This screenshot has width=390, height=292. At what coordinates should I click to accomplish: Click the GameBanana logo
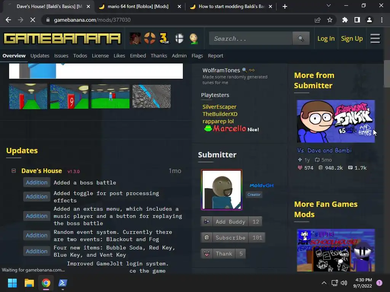pos(62,38)
